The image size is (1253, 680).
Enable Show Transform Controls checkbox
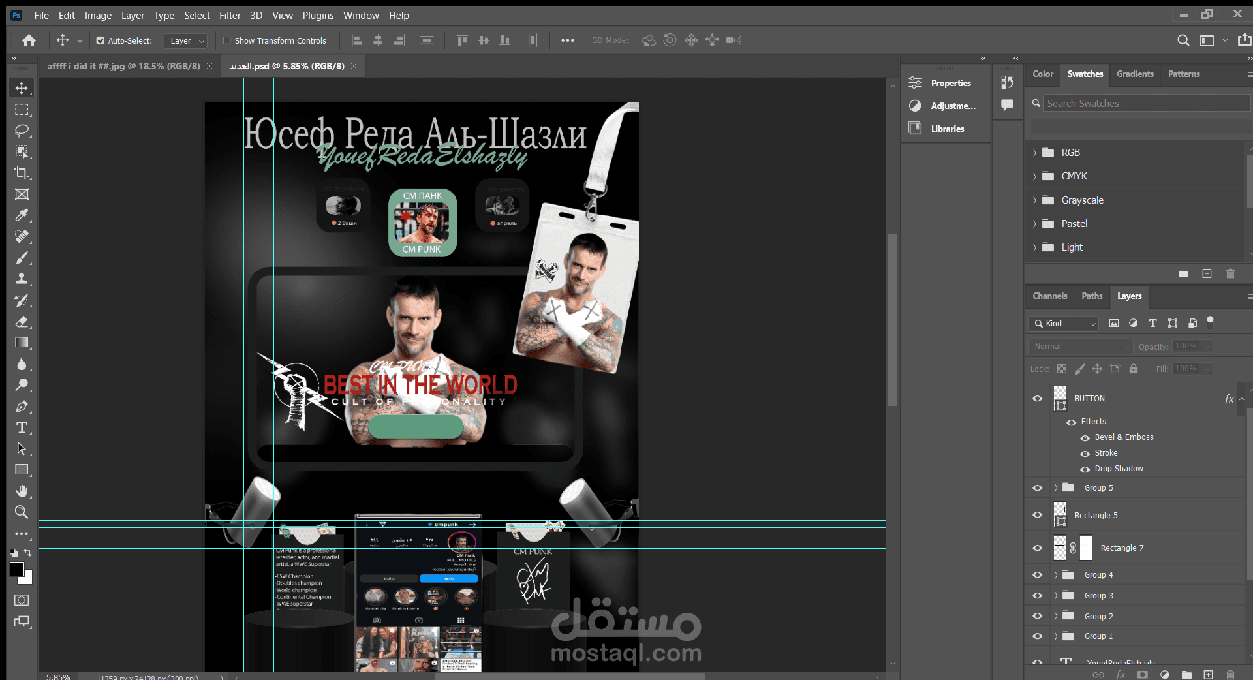(x=227, y=40)
